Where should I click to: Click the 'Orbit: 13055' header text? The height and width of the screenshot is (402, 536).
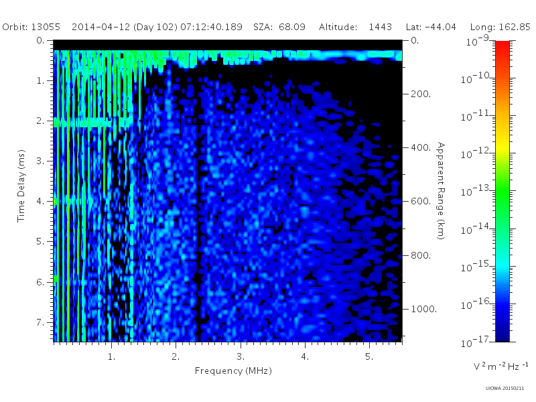(x=31, y=27)
